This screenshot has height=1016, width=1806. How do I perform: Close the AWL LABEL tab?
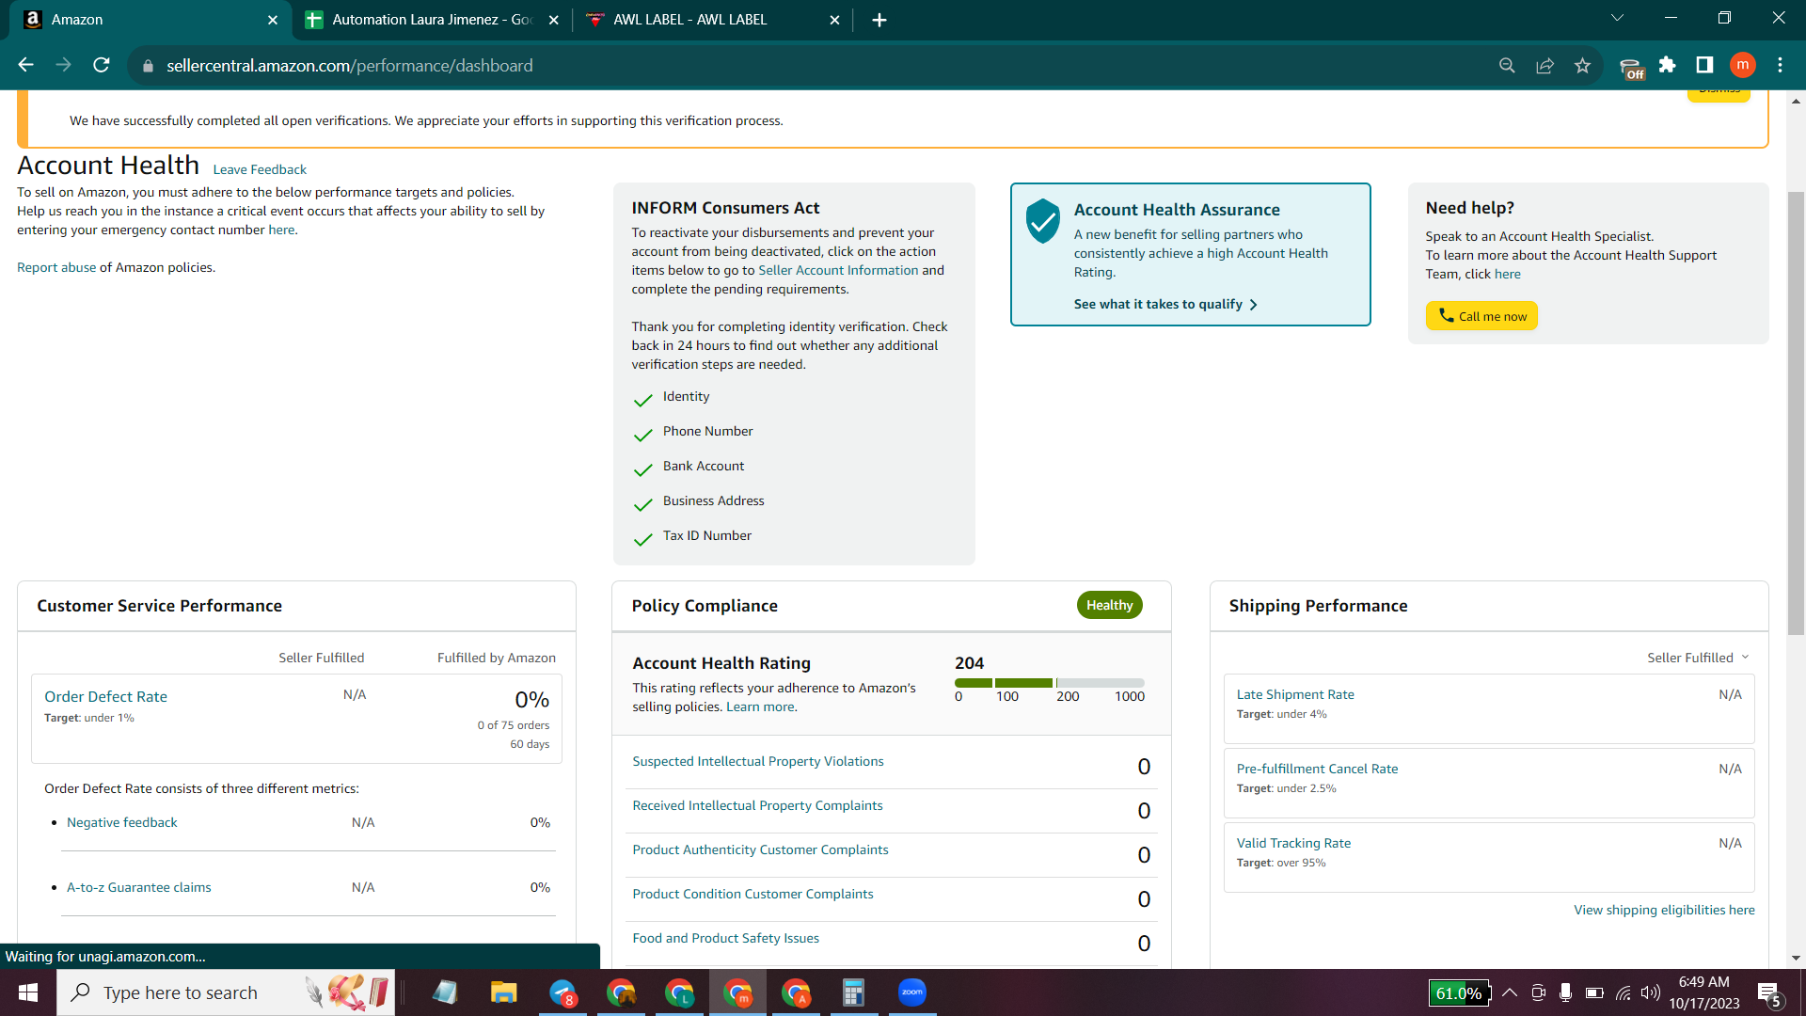tap(834, 20)
